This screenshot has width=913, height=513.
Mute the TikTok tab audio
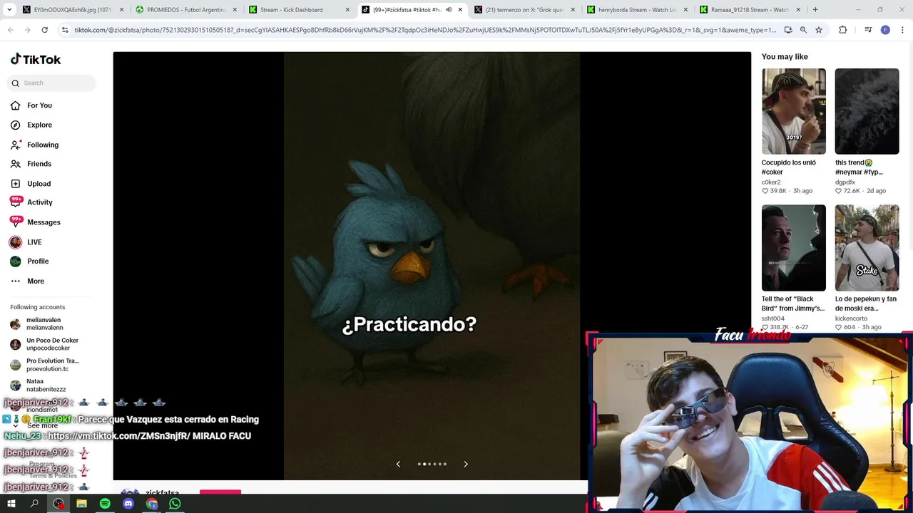pyautogui.click(x=449, y=10)
